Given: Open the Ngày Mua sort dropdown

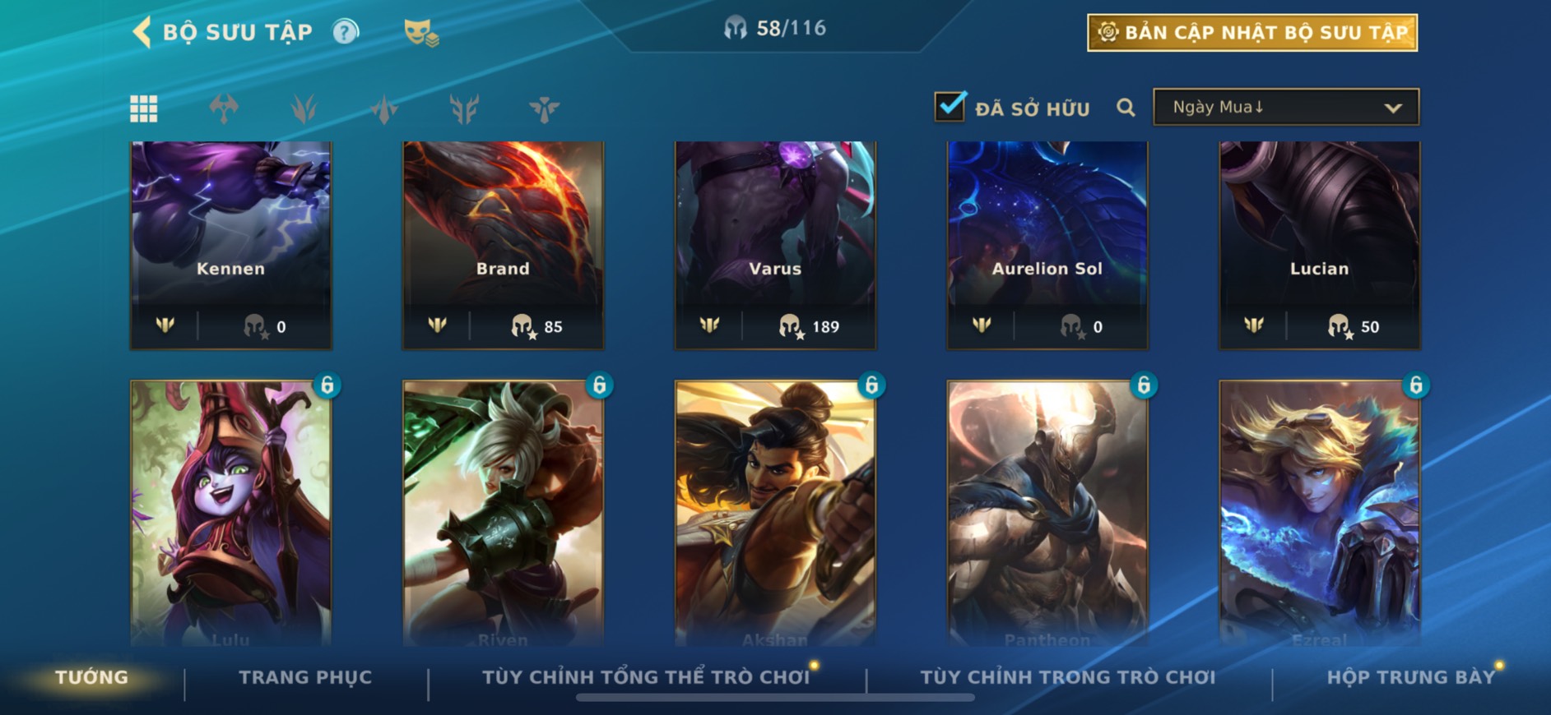Looking at the screenshot, I should (x=1286, y=107).
